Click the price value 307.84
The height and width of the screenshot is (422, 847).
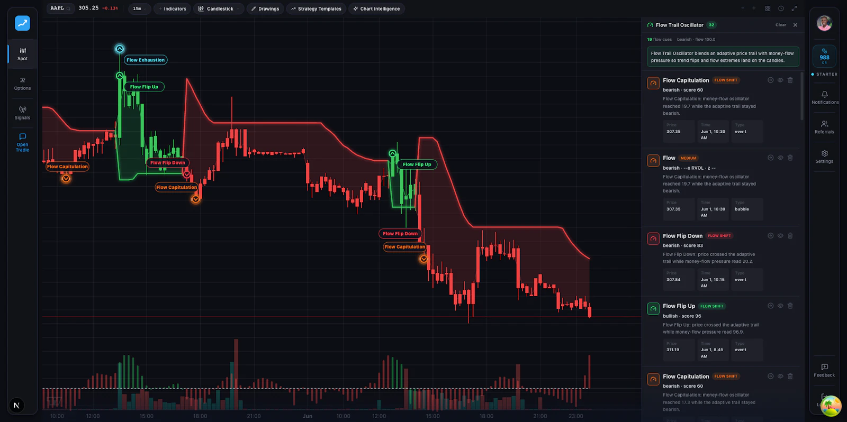click(673, 280)
